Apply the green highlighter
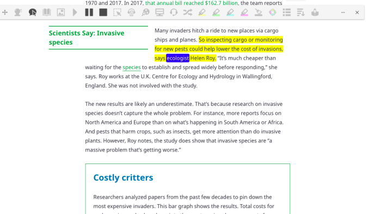381x214 pixels. 216,12
